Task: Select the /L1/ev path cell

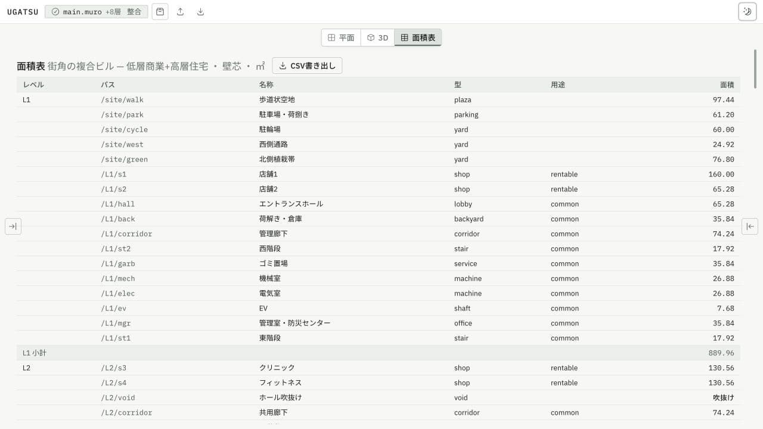Action: [114, 308]
